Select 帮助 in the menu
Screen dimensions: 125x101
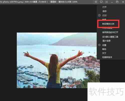click(104, 49)
